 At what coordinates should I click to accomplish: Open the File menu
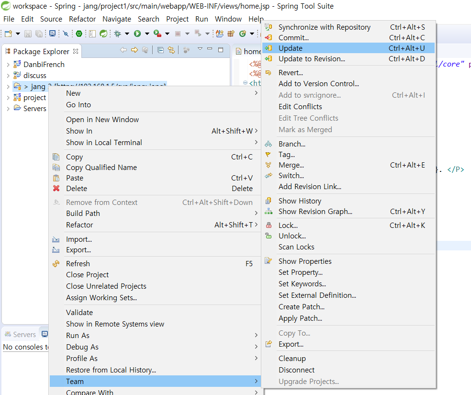9,19
